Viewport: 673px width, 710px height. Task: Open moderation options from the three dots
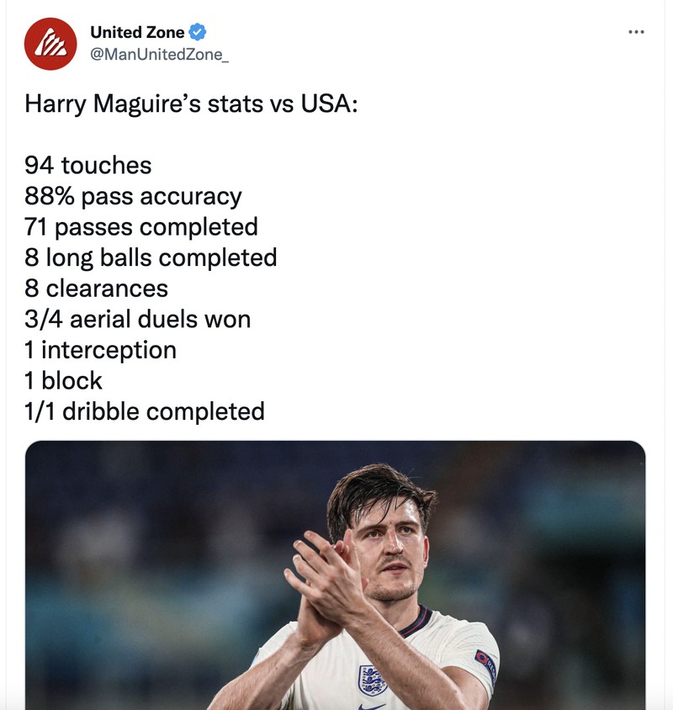click(637, 32)
